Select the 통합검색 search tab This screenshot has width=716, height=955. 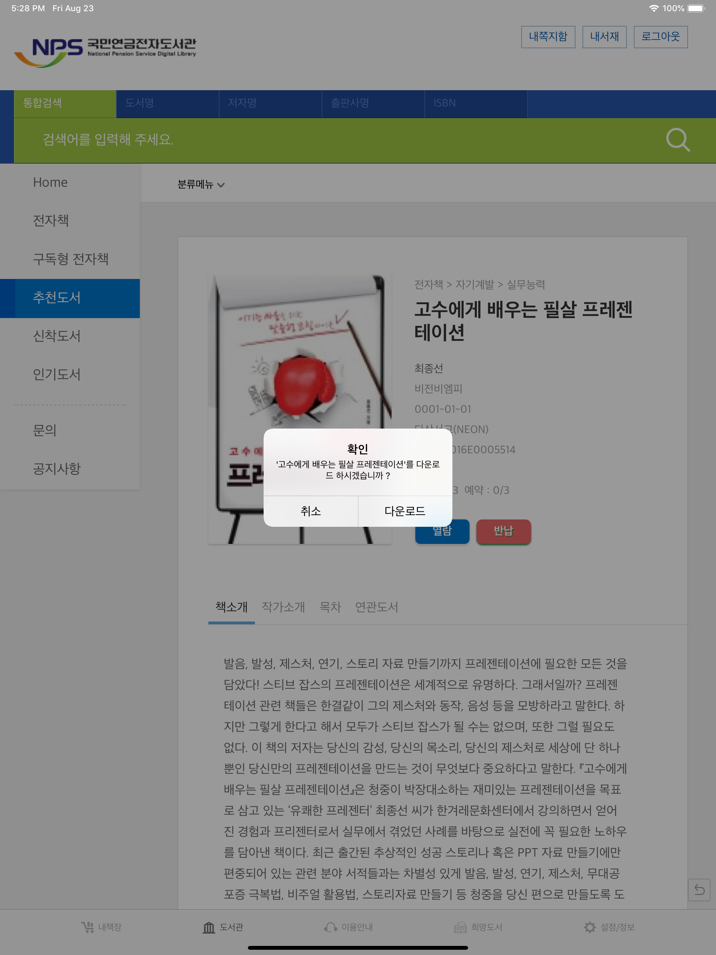pyautogui.click(x=65, y=103)
